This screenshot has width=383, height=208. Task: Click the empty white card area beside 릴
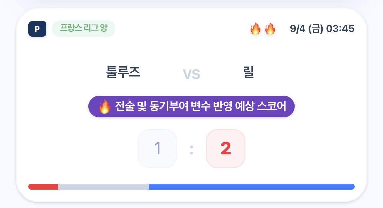(305, 72)
